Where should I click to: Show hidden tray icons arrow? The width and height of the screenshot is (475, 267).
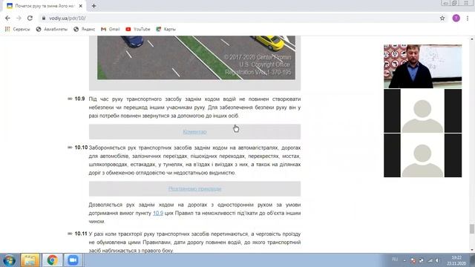pyautogui.click(x=404, y=260)
